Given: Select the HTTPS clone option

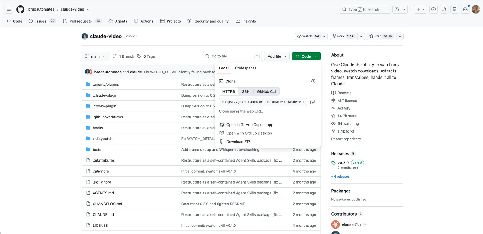Looking at the screenshot, I should (229, 91).
